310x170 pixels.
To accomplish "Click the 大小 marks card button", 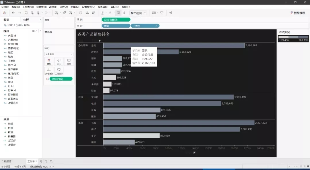I will [59, 62].
